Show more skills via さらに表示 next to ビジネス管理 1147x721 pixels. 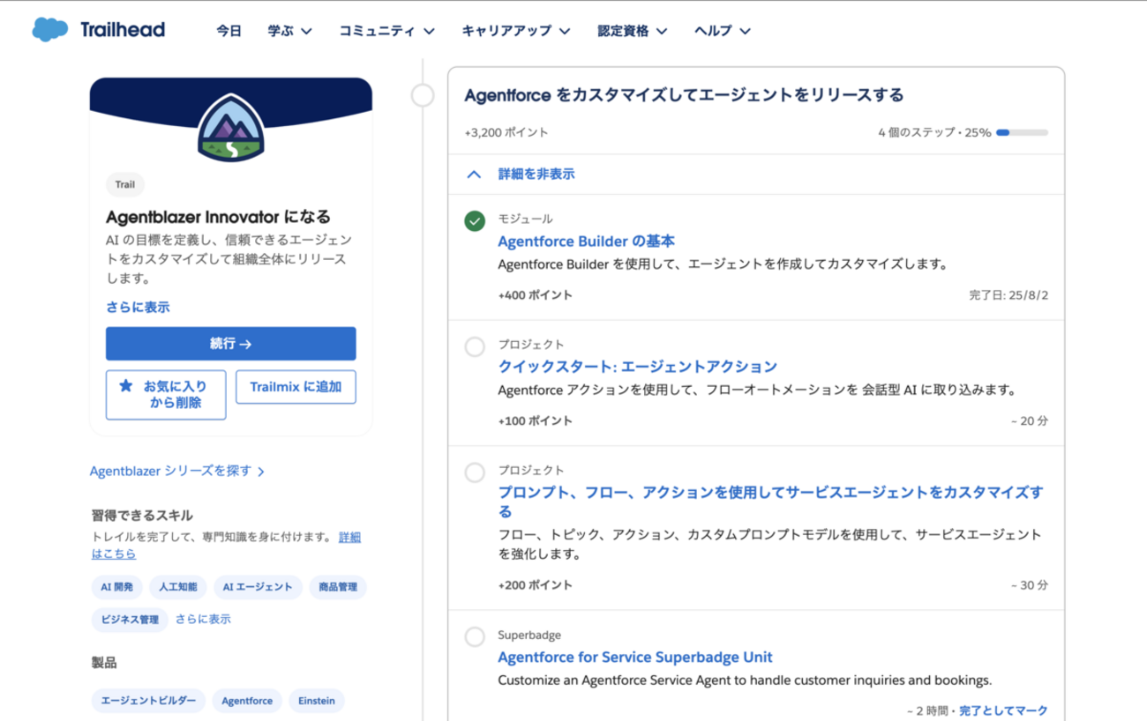203,620
